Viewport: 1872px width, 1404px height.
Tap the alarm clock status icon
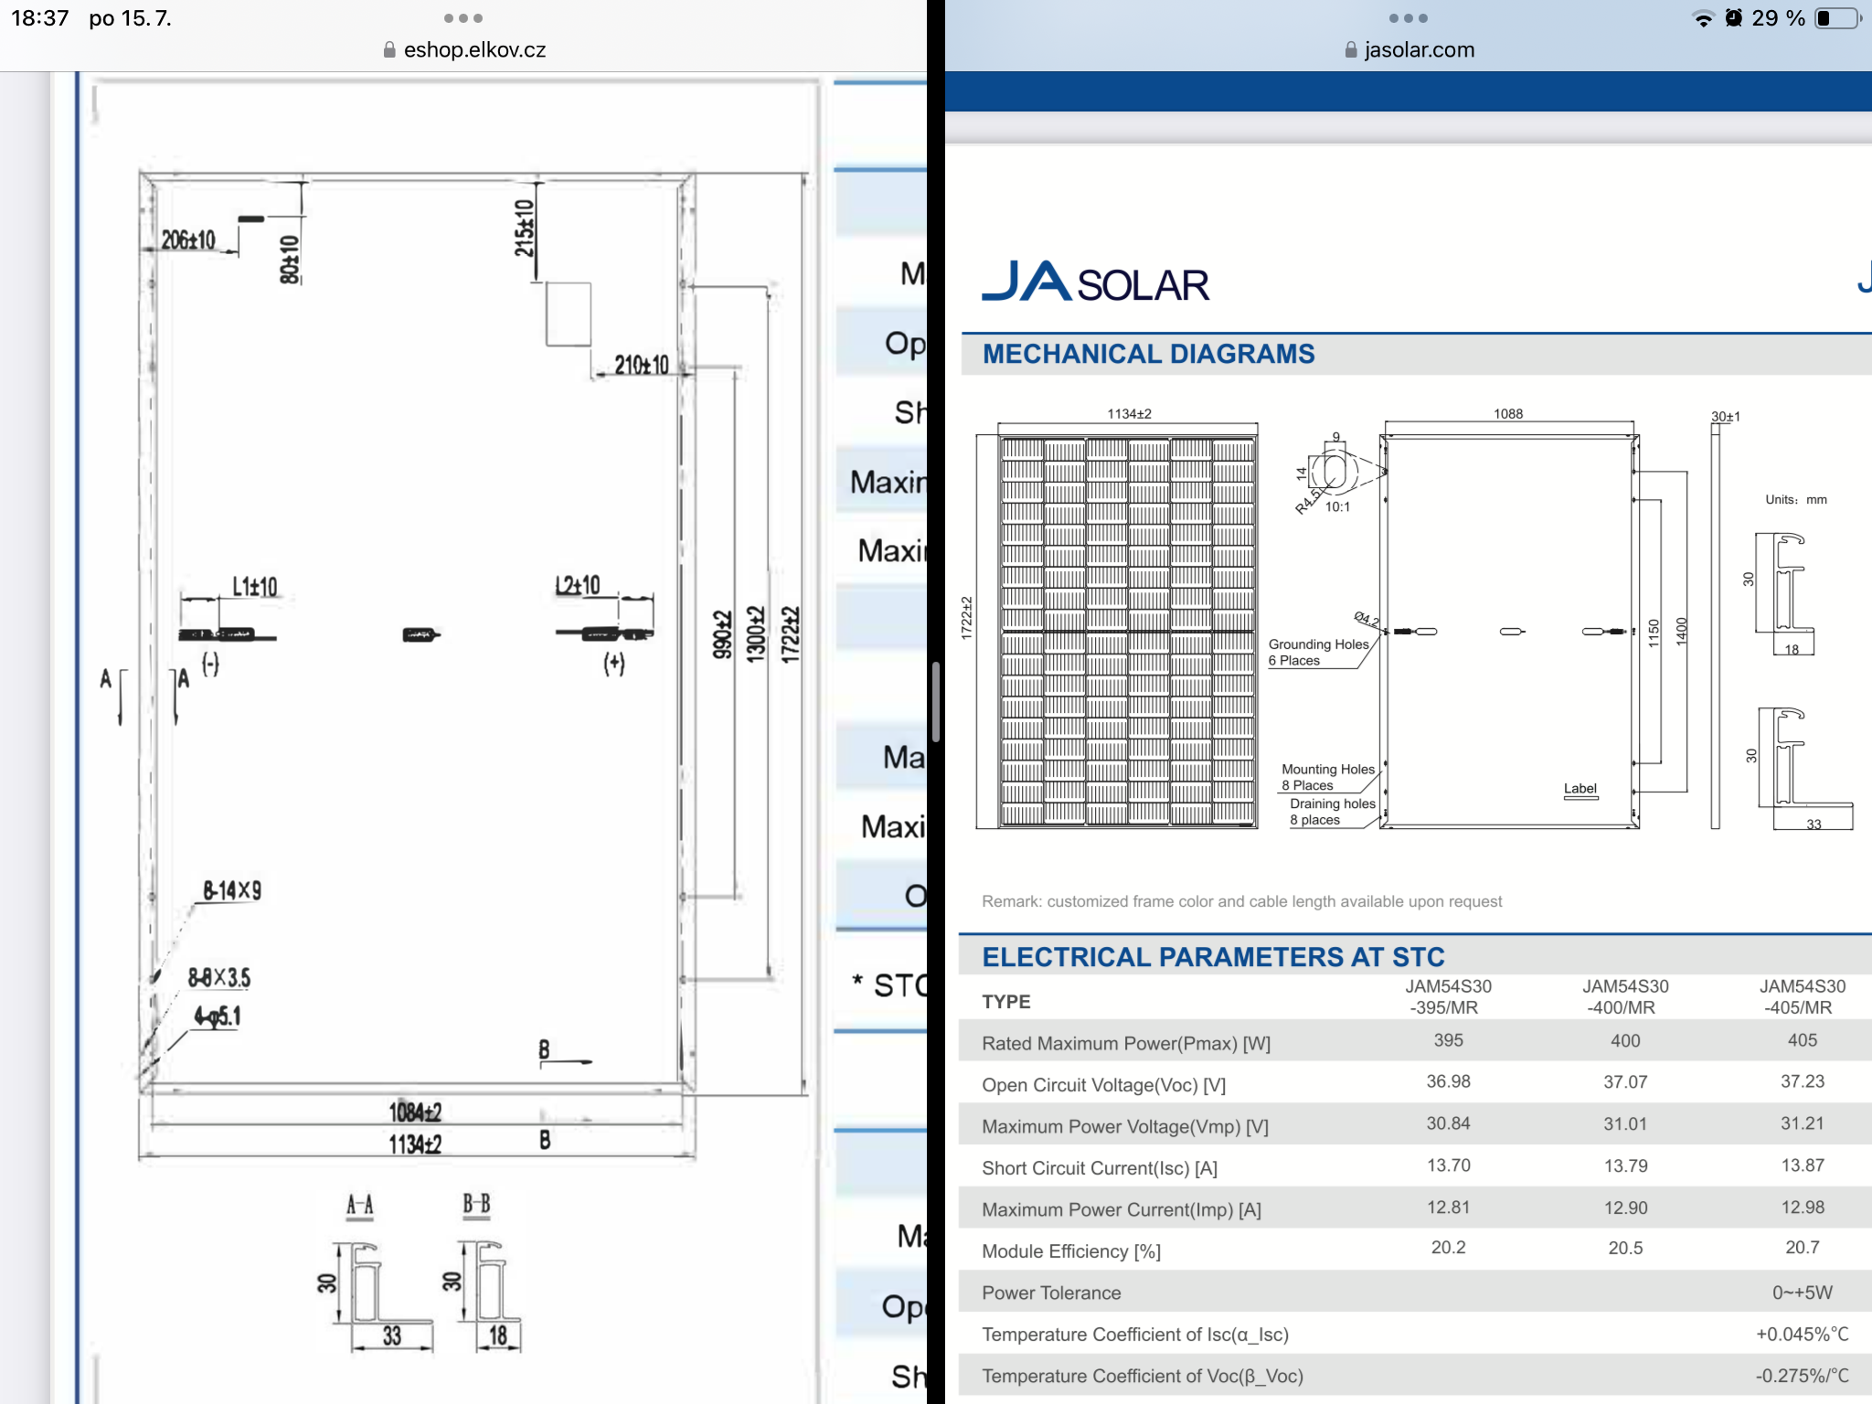(1733, 18)
